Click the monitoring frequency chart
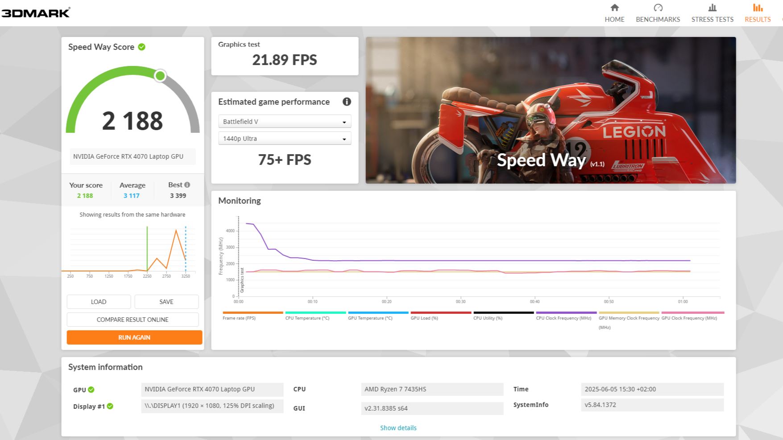This screenshot has height=440, width=783. [x=469, y=260]
